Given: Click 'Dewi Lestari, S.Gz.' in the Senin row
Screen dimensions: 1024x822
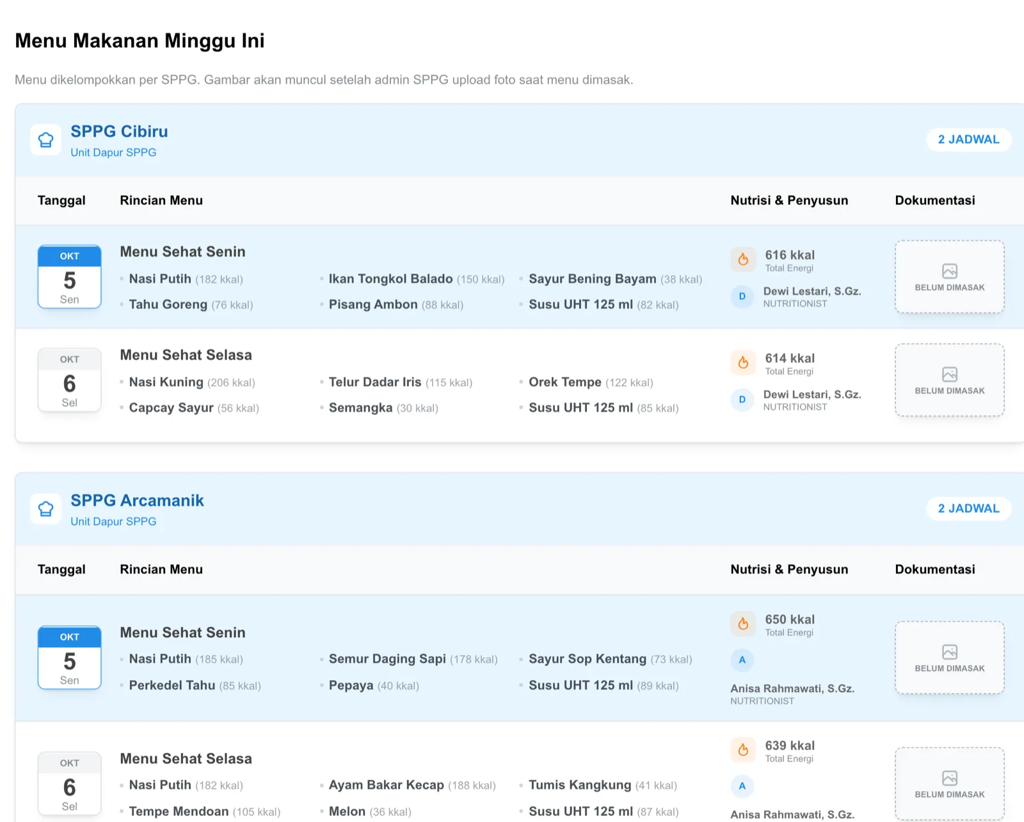Looking at the screenshot, I should pyautogui.click(x=812, y=291).
